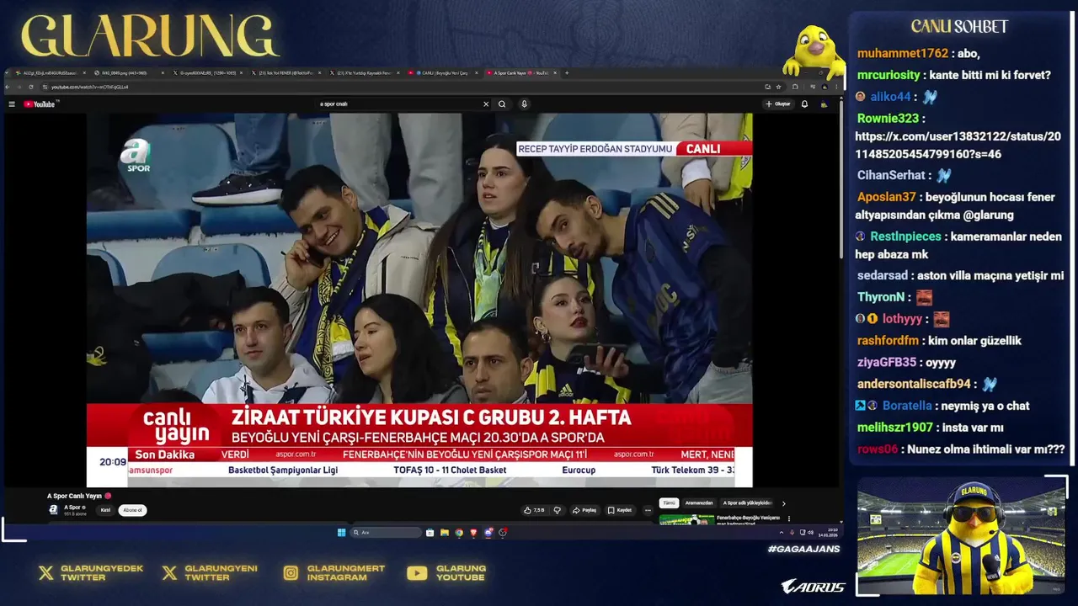Open the Windows Start menu

pos(341,533)
